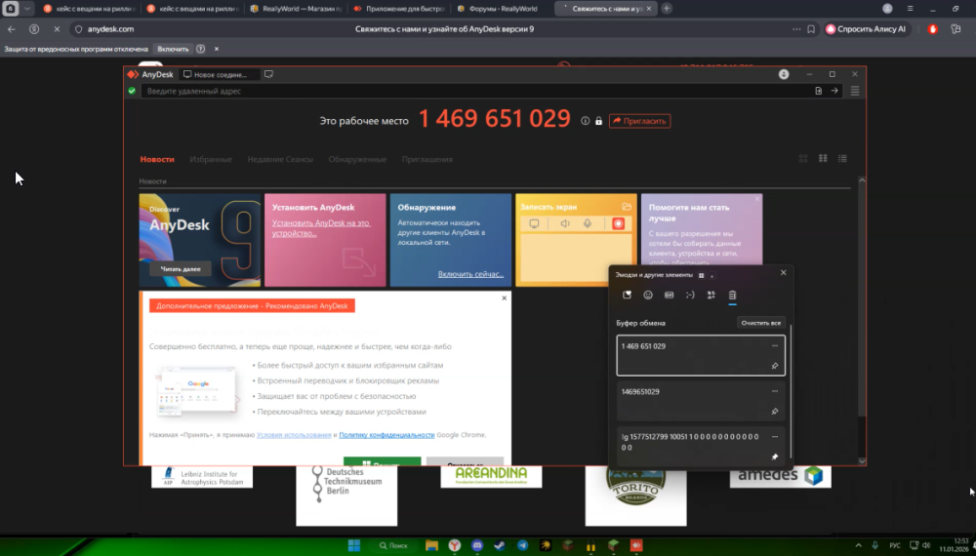Click 'Читать далее' on the AnyDesk 9 card
The image size is (976, 556).
(x=181, y=268)
